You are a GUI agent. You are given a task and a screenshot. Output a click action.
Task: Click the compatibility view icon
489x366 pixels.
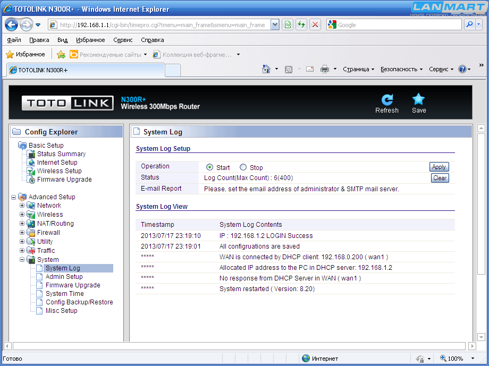[x=288, y=24]
